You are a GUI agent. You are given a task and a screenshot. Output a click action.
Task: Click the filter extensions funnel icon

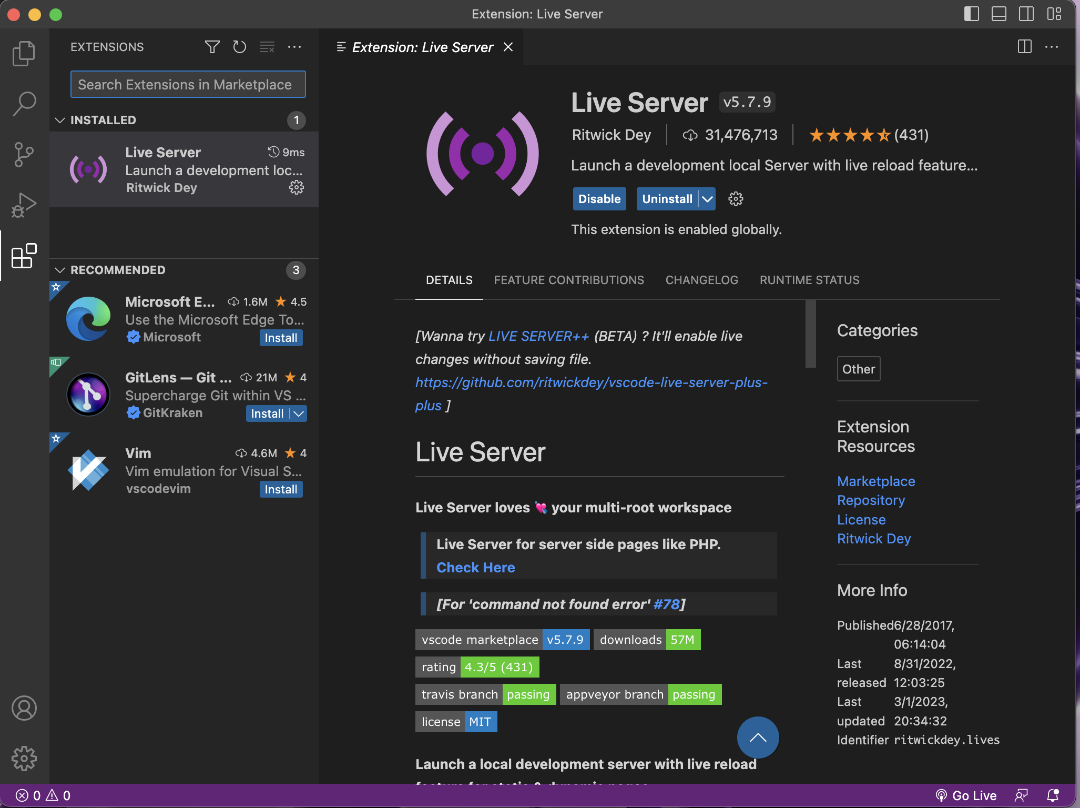point(212,47)
